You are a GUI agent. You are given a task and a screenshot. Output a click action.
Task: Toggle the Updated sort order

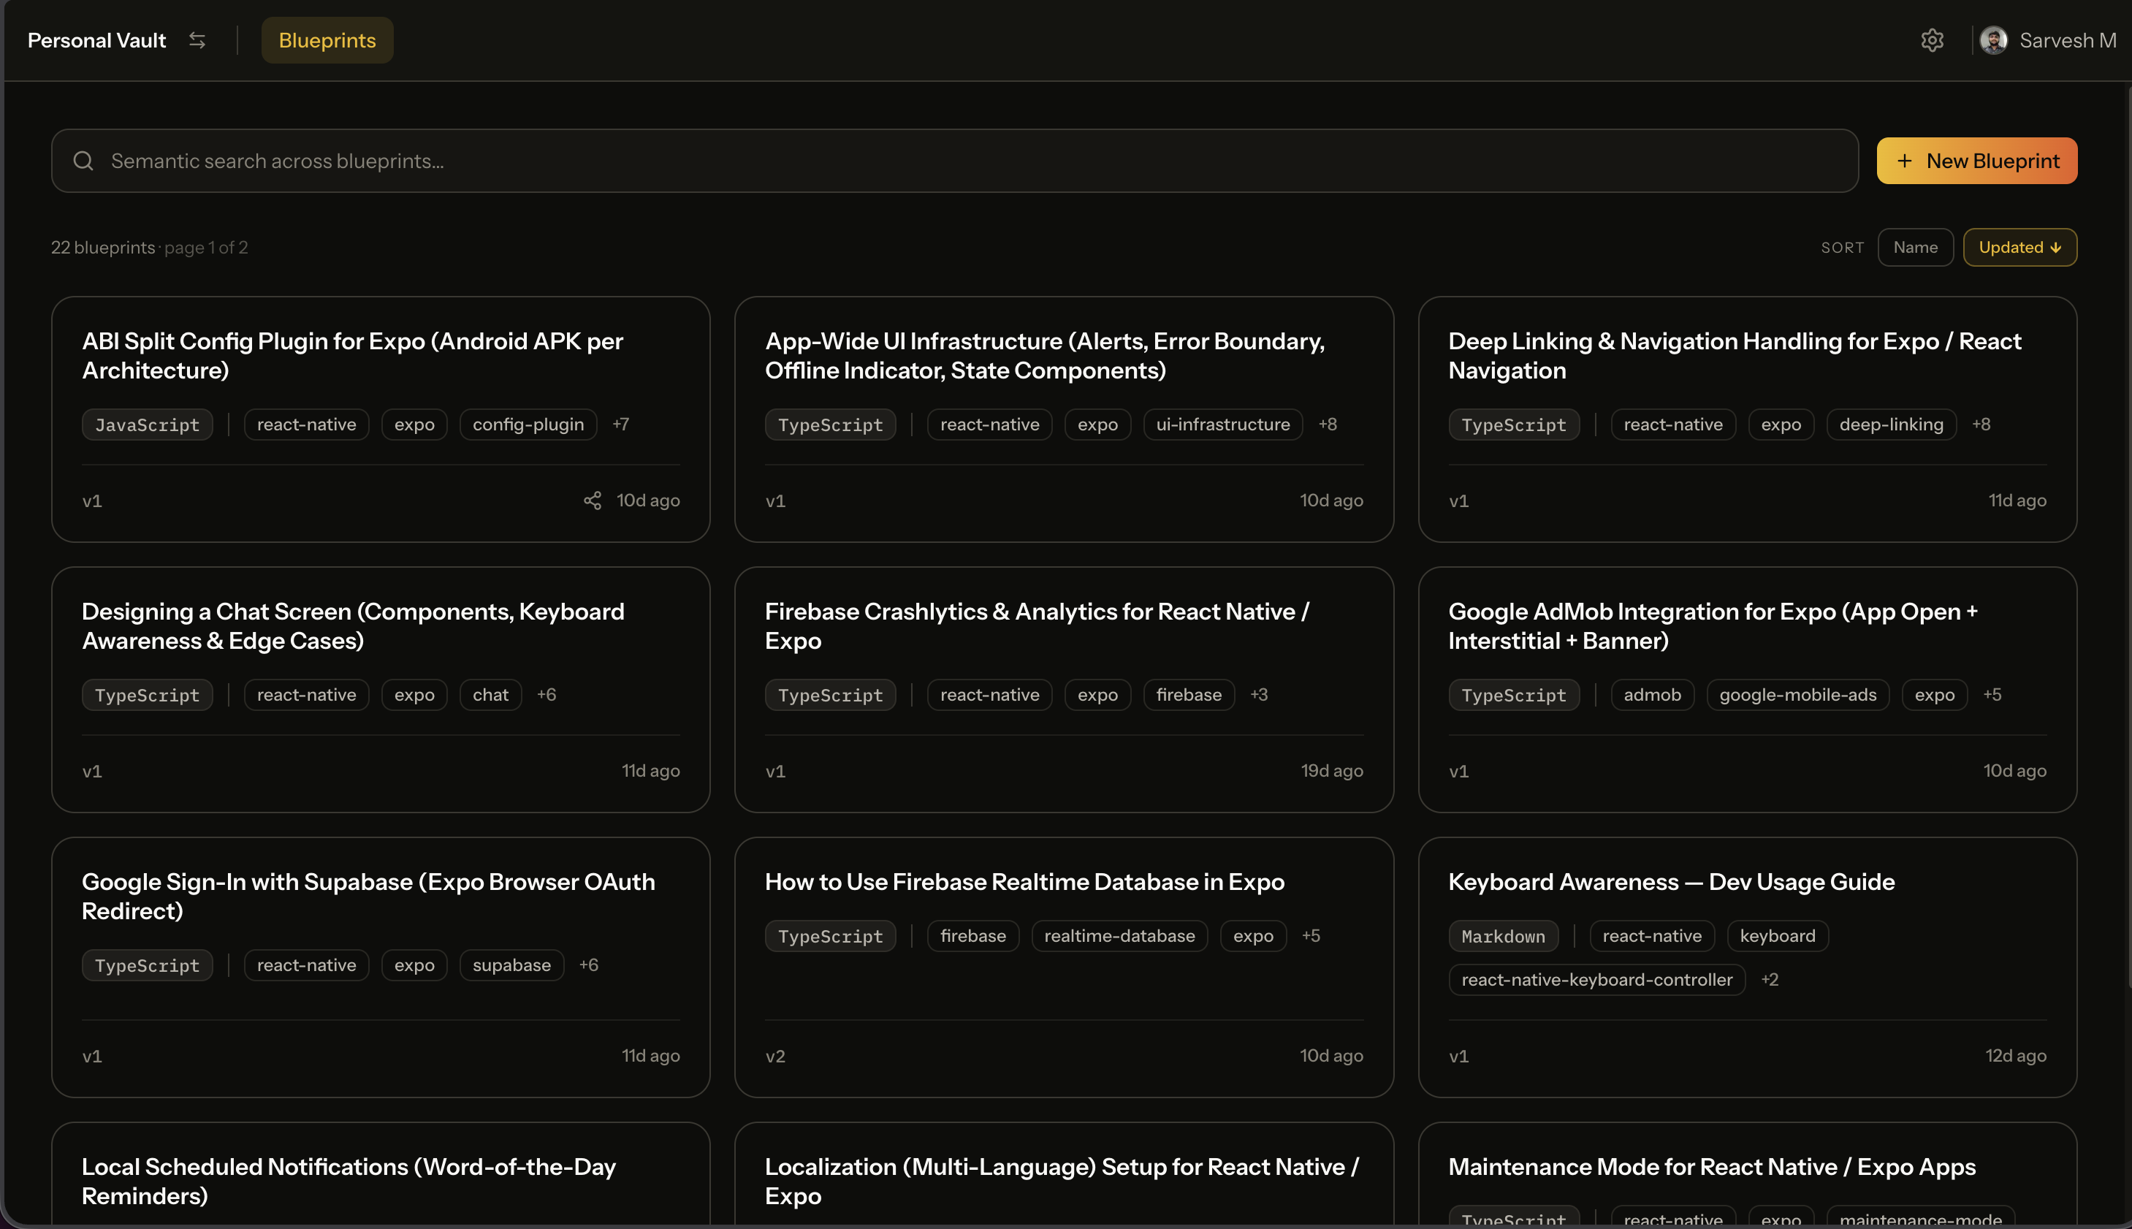click(x=2019, y=247)
